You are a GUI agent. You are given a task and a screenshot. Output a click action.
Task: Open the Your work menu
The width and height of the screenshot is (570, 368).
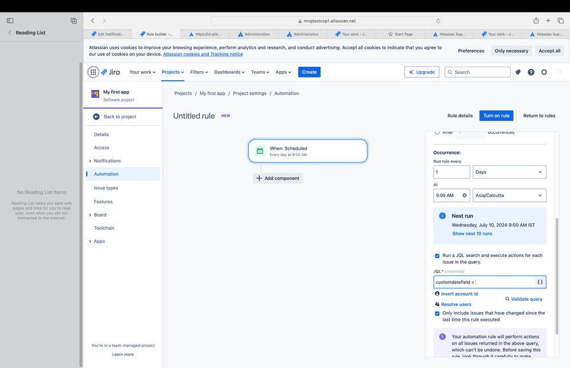[142, 72]
